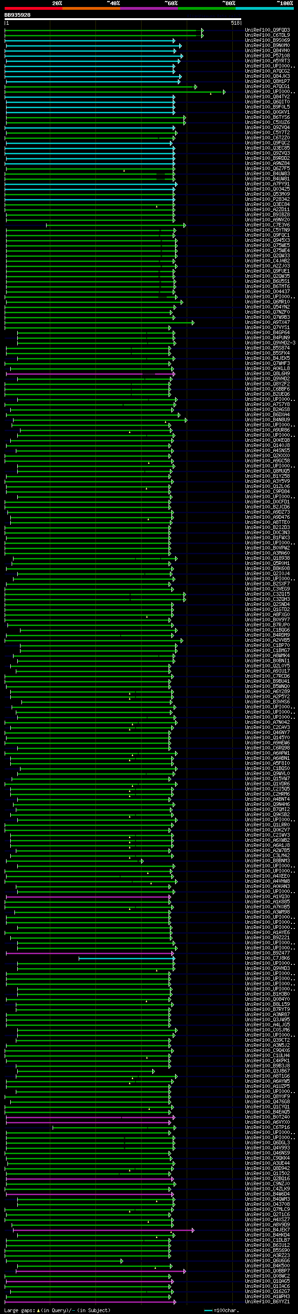Click the UniRef100_C7RCD6 label

coord(267,676)
